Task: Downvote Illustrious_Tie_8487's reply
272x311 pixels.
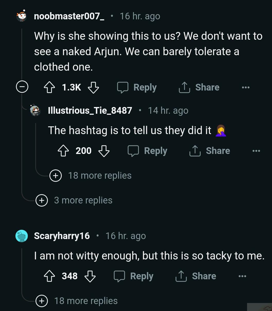Action: click(104, 151)
